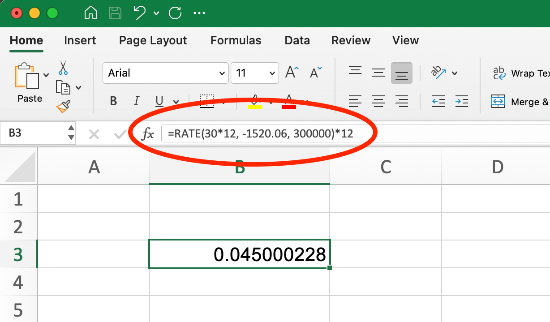Expand the Paste options dropdown arrow
This screenshot has height=322, width=550.
coord(46,75)
